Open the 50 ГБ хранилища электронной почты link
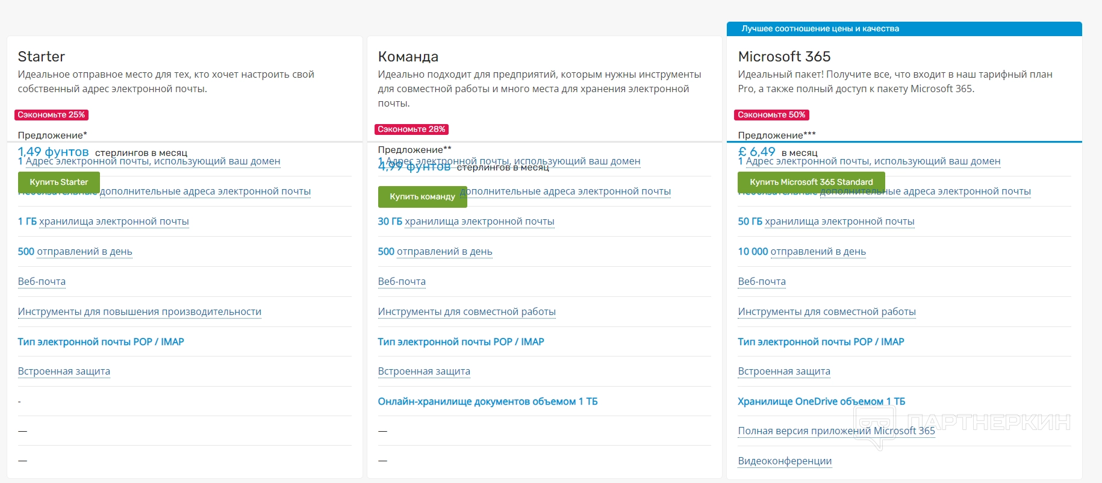This screenshot has width=1102, height=483. [826, 221]
